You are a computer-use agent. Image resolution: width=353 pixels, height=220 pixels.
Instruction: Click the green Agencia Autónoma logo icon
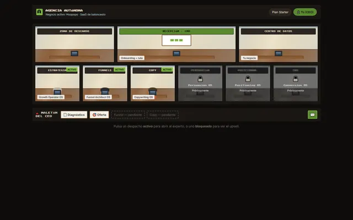tap(39, 12)
